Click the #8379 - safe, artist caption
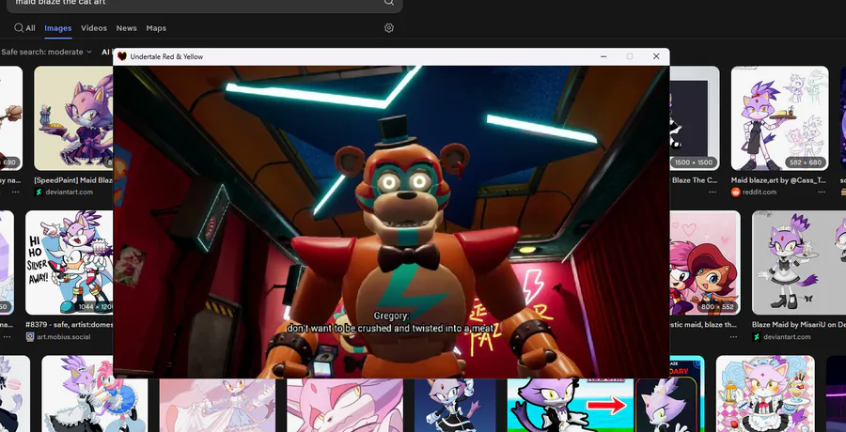Screen dimensions: 846x432 click(x=69, y=325)
